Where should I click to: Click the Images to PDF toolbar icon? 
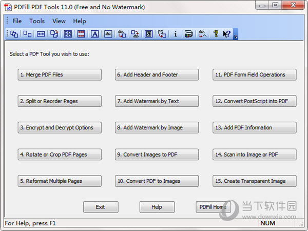(122, 34)
